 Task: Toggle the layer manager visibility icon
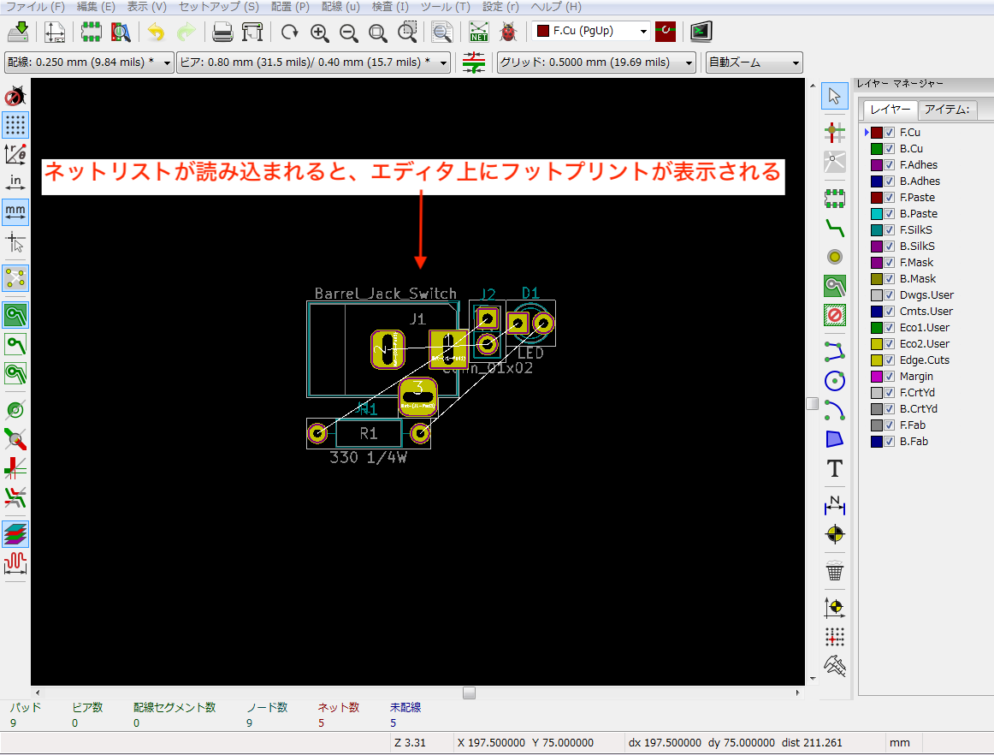point(15,534)
